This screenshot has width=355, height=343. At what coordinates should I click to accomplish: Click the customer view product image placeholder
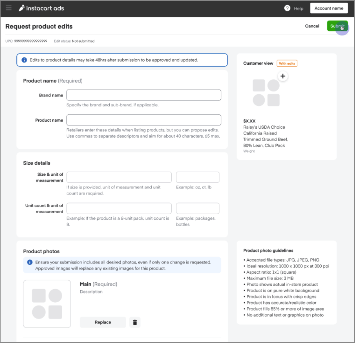(x=266, y=93)
